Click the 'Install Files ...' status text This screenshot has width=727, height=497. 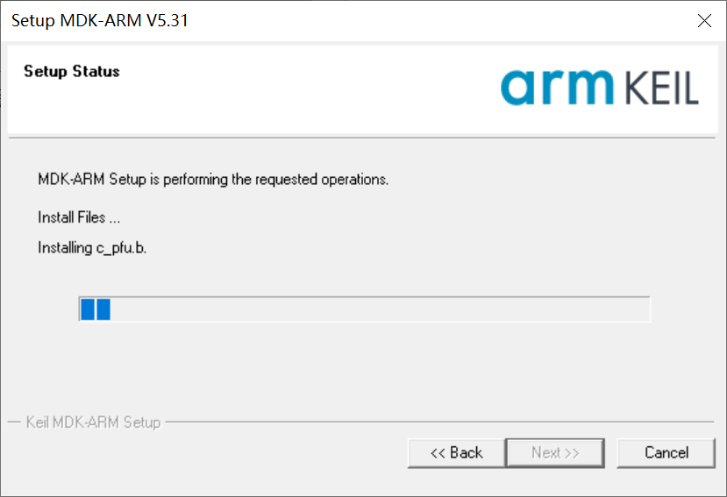coord(79,217)
